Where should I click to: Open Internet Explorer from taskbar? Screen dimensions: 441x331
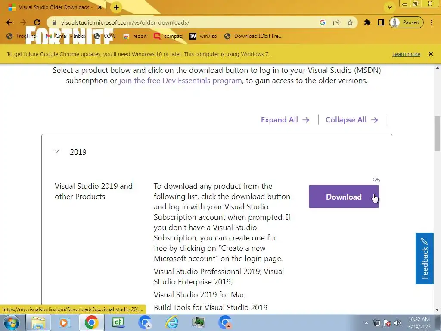pos(172,322)
